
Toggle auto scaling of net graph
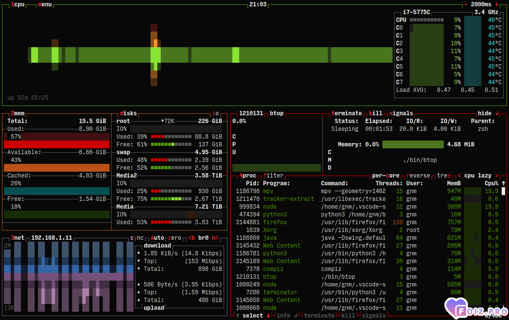(x=157, y=238)
